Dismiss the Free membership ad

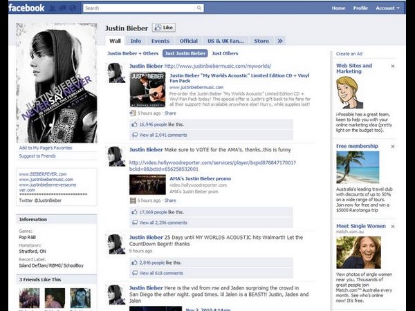pyautogui.click(x=393, y=147)
